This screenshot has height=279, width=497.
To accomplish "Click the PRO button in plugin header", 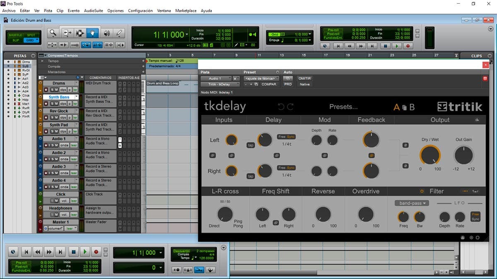I will [288, 84].
